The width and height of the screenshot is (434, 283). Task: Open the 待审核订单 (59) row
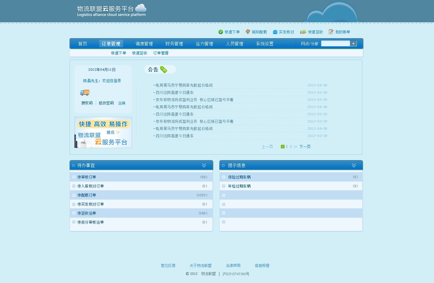pyautogui.click(x=141, y=177)
